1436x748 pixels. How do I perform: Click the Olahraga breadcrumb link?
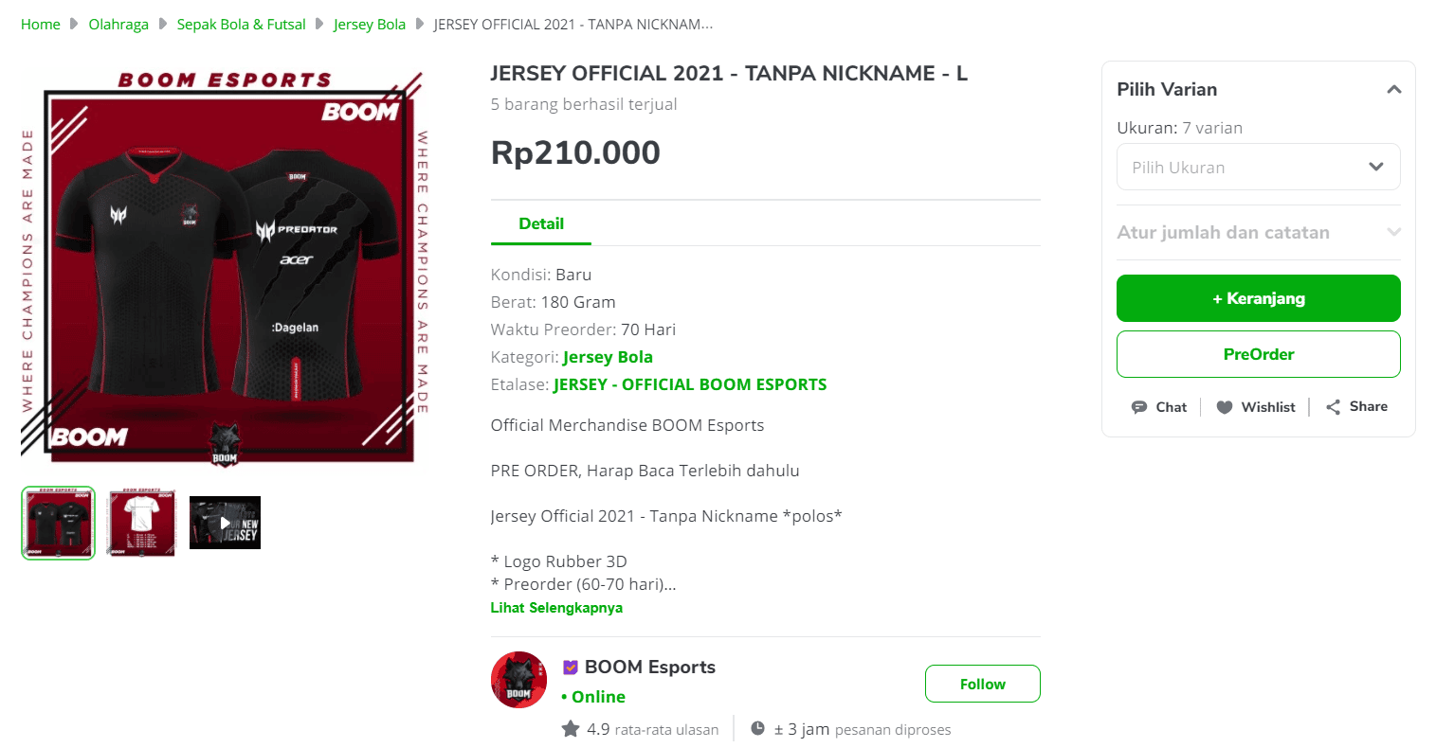(118, 25)
